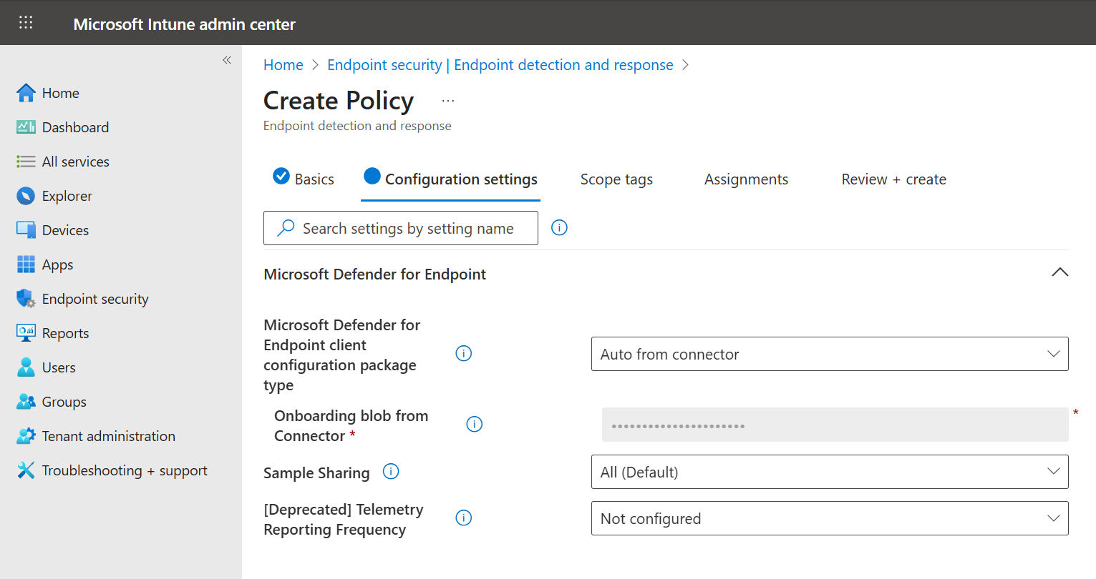The image size is (1096, 579).
Task: Show info for Onboarding blob from Connector
Action: click(475, 424)
